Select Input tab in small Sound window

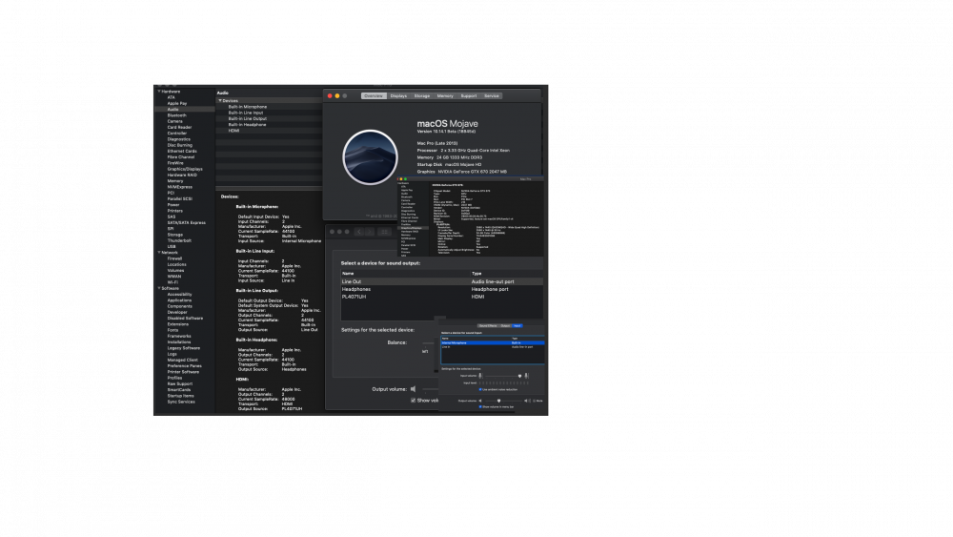tap(517, 326)
